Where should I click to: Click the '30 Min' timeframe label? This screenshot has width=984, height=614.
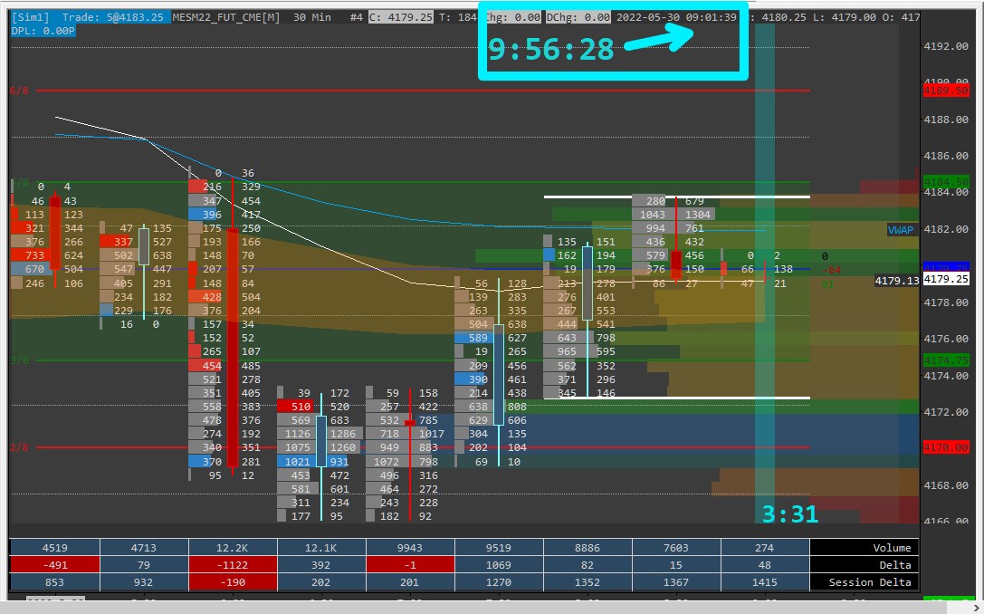312,17
